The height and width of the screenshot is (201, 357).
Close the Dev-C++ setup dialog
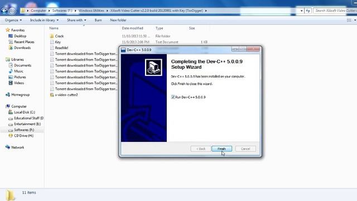tap(253, 49)
